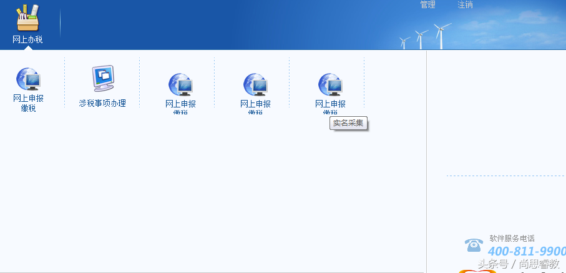Click the 网上办税 toolbox icon in header
This screenshot has height=273, width=566.
click(x=27, y=17)
